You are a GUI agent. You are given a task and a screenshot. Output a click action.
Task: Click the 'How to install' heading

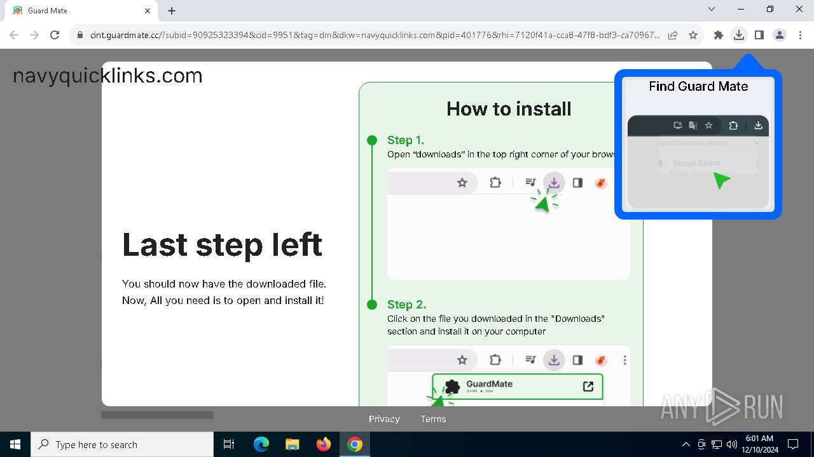tap(509, 109)
